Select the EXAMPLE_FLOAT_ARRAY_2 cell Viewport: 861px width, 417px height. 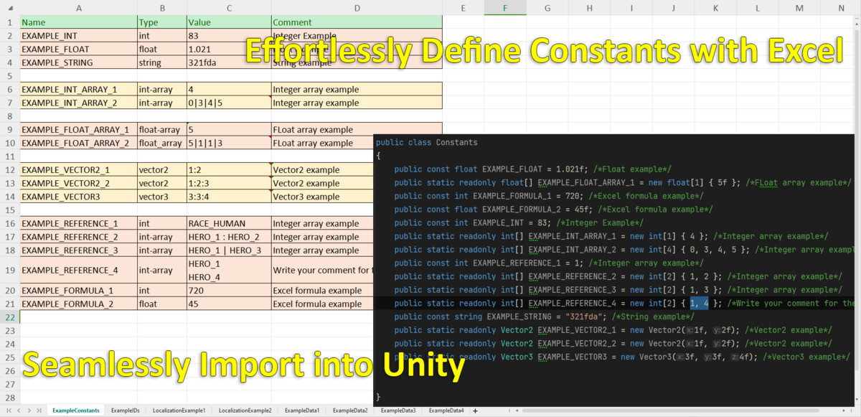(x=78, y=143)
